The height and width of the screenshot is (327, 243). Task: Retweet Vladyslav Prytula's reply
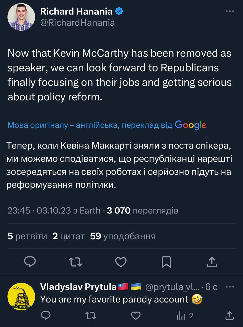(x=91, y=316)
